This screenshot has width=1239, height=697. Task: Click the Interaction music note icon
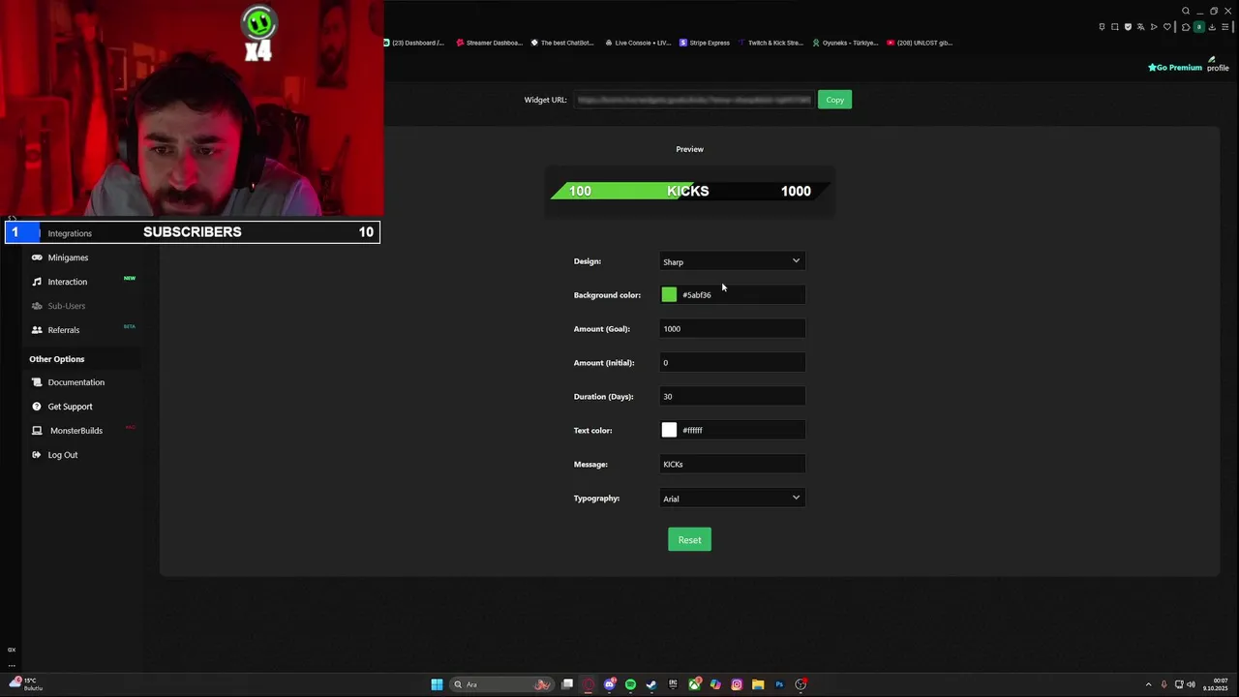point(37,282)
